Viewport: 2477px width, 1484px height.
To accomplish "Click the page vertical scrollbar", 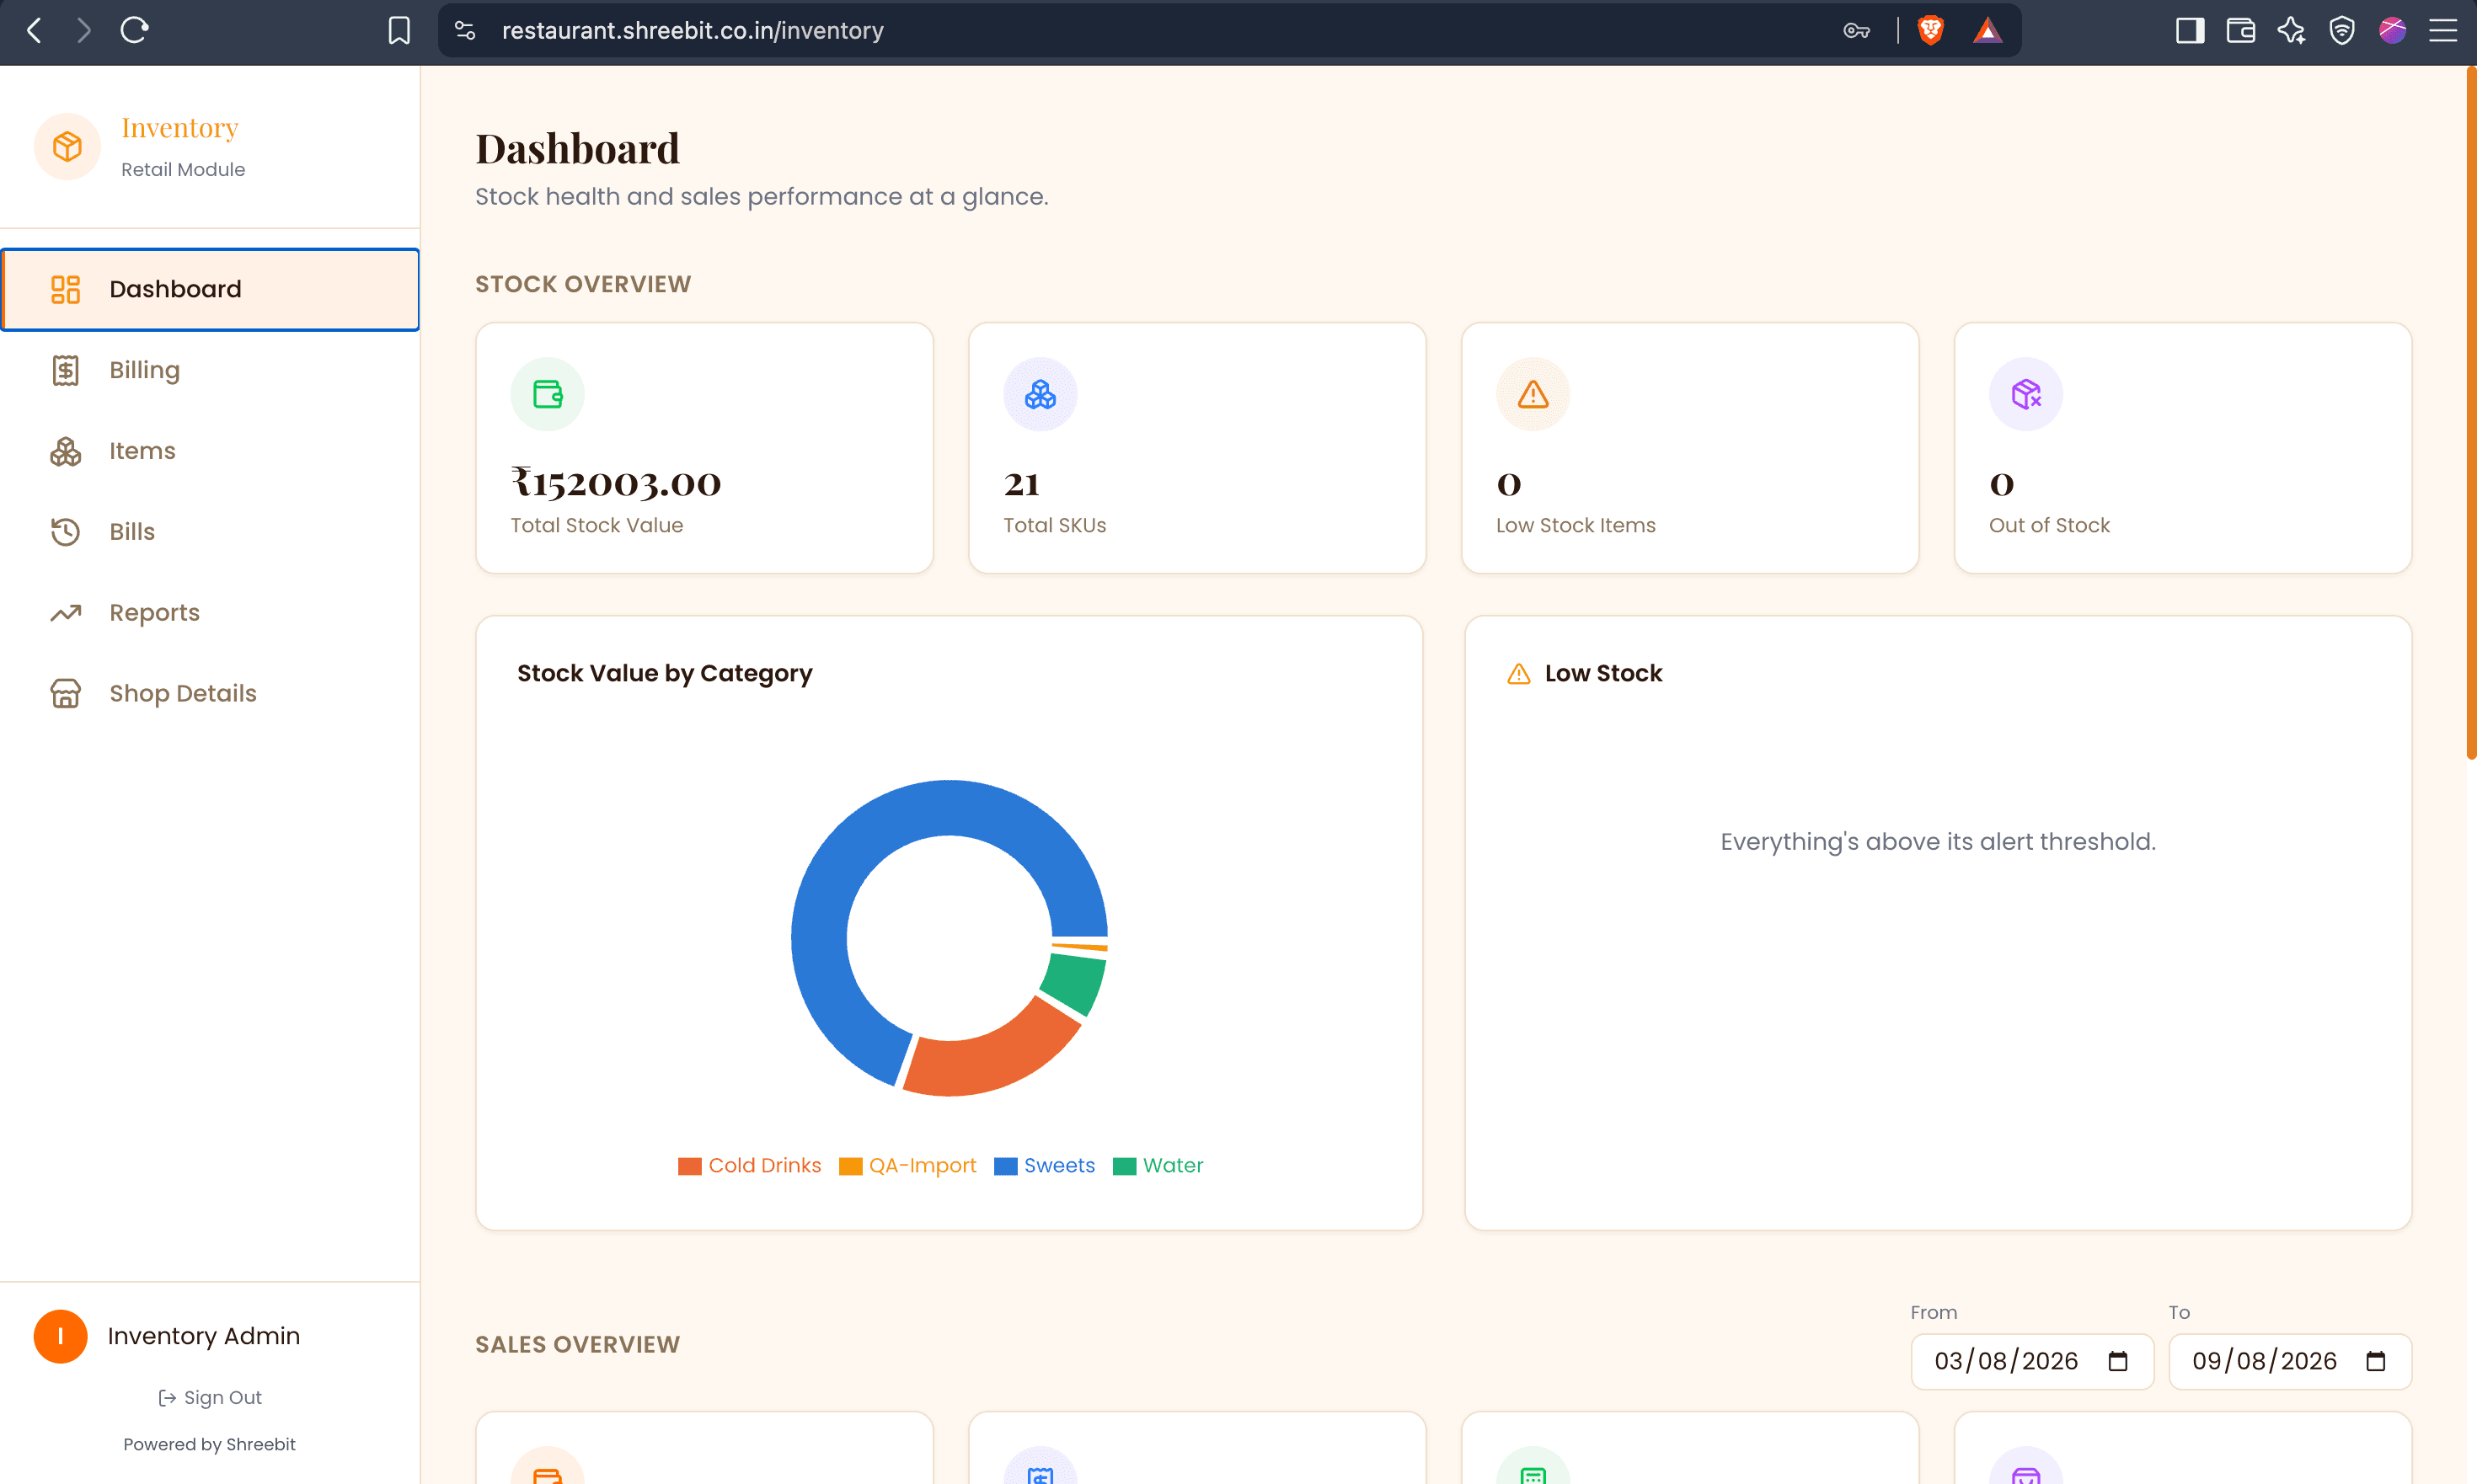I will point(2470,413).
